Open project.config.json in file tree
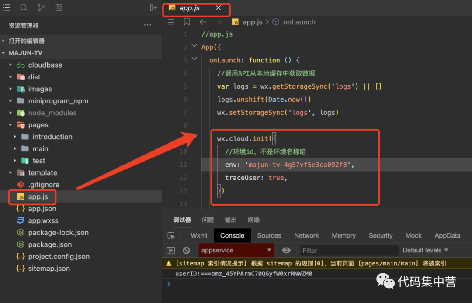Screen dimensions: 472x303 (59, 257)
